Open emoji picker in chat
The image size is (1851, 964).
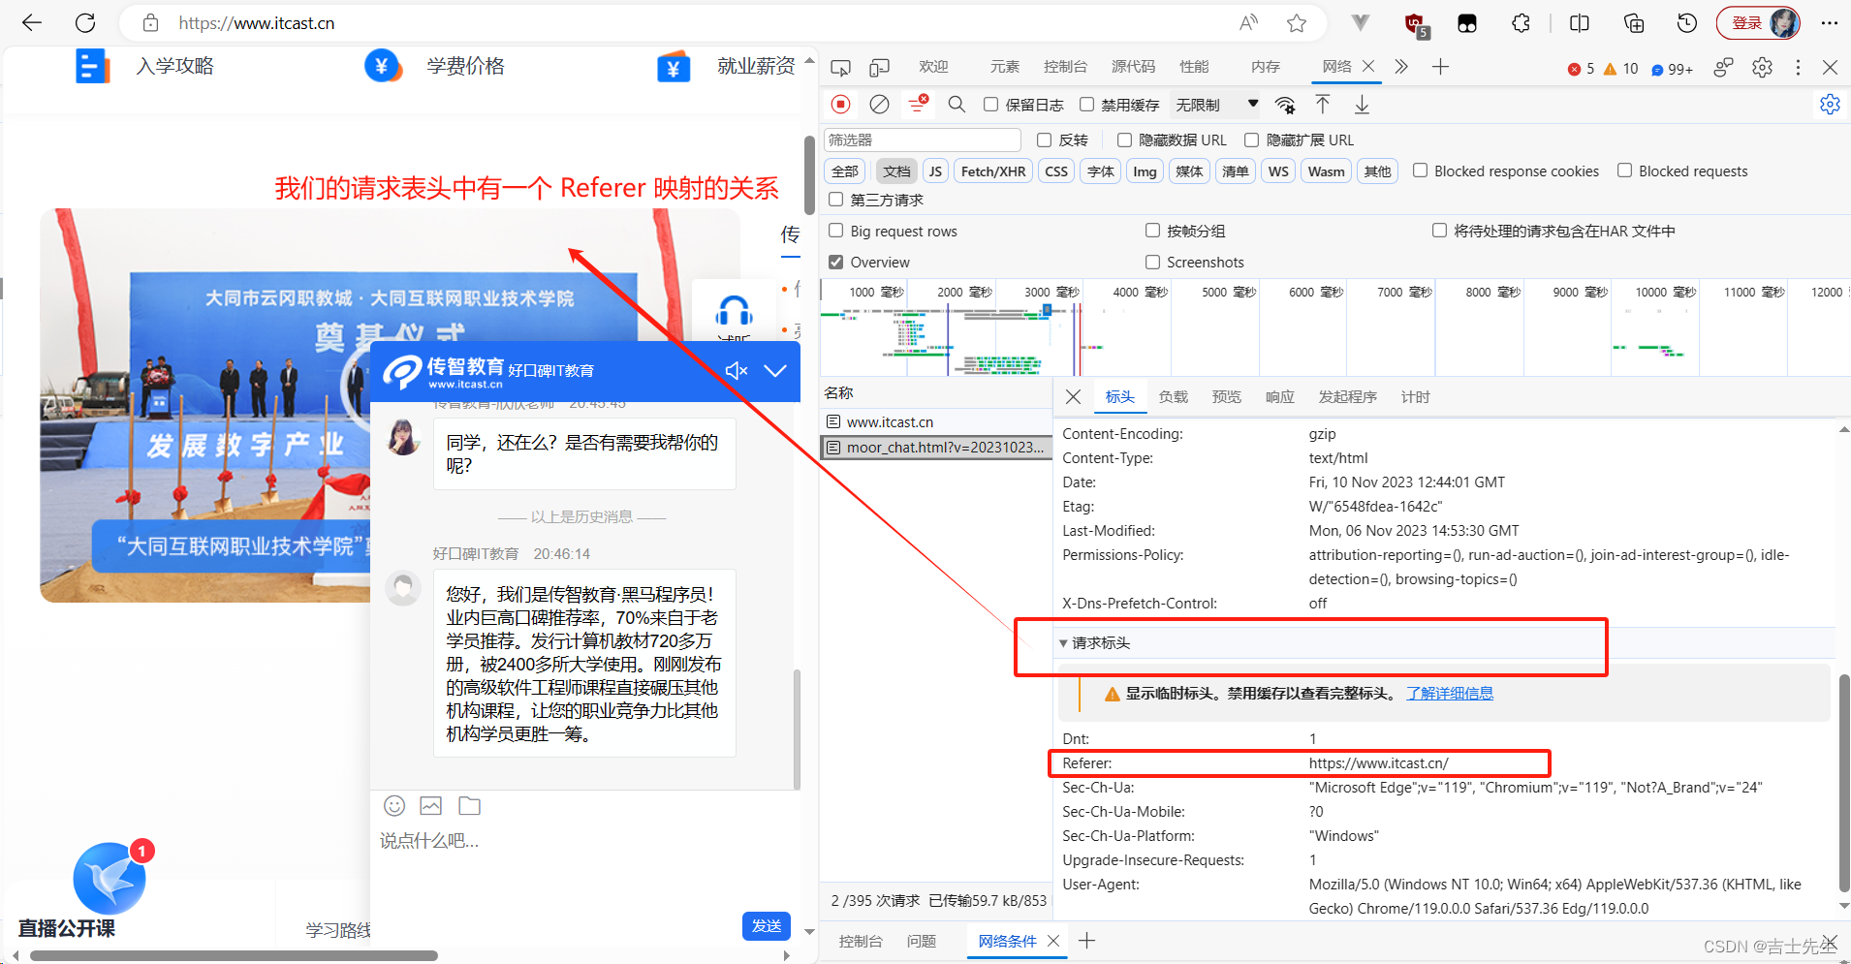[394, 805]
